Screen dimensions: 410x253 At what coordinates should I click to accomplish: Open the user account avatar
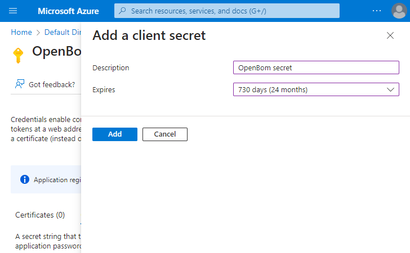pos(399,11)
